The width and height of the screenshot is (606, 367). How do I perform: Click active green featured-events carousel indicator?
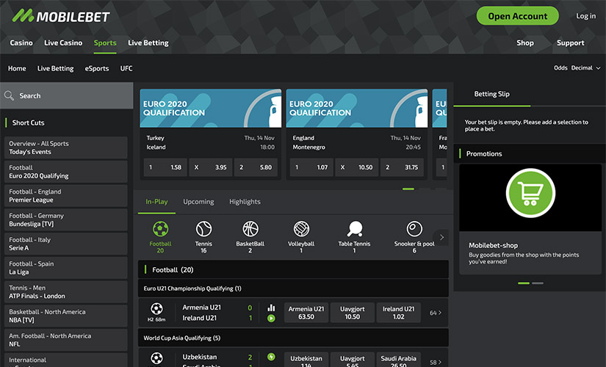click(408, 189)
